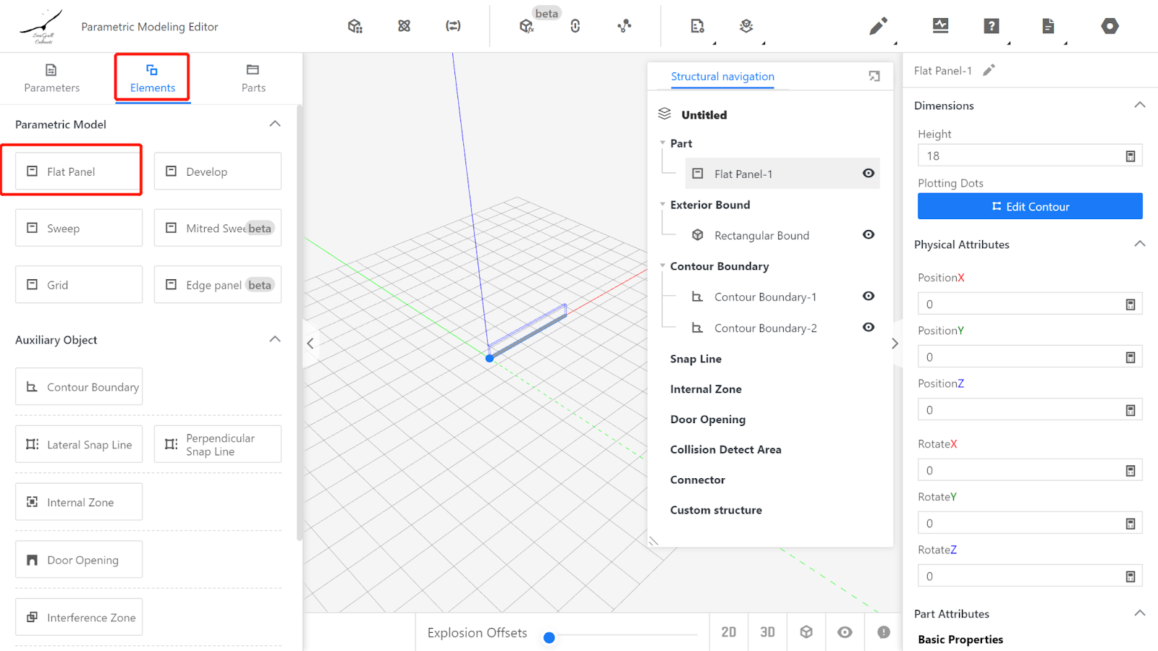Collapse the Parametric Model section
The image size is (1158, 651).
[275, 124]
